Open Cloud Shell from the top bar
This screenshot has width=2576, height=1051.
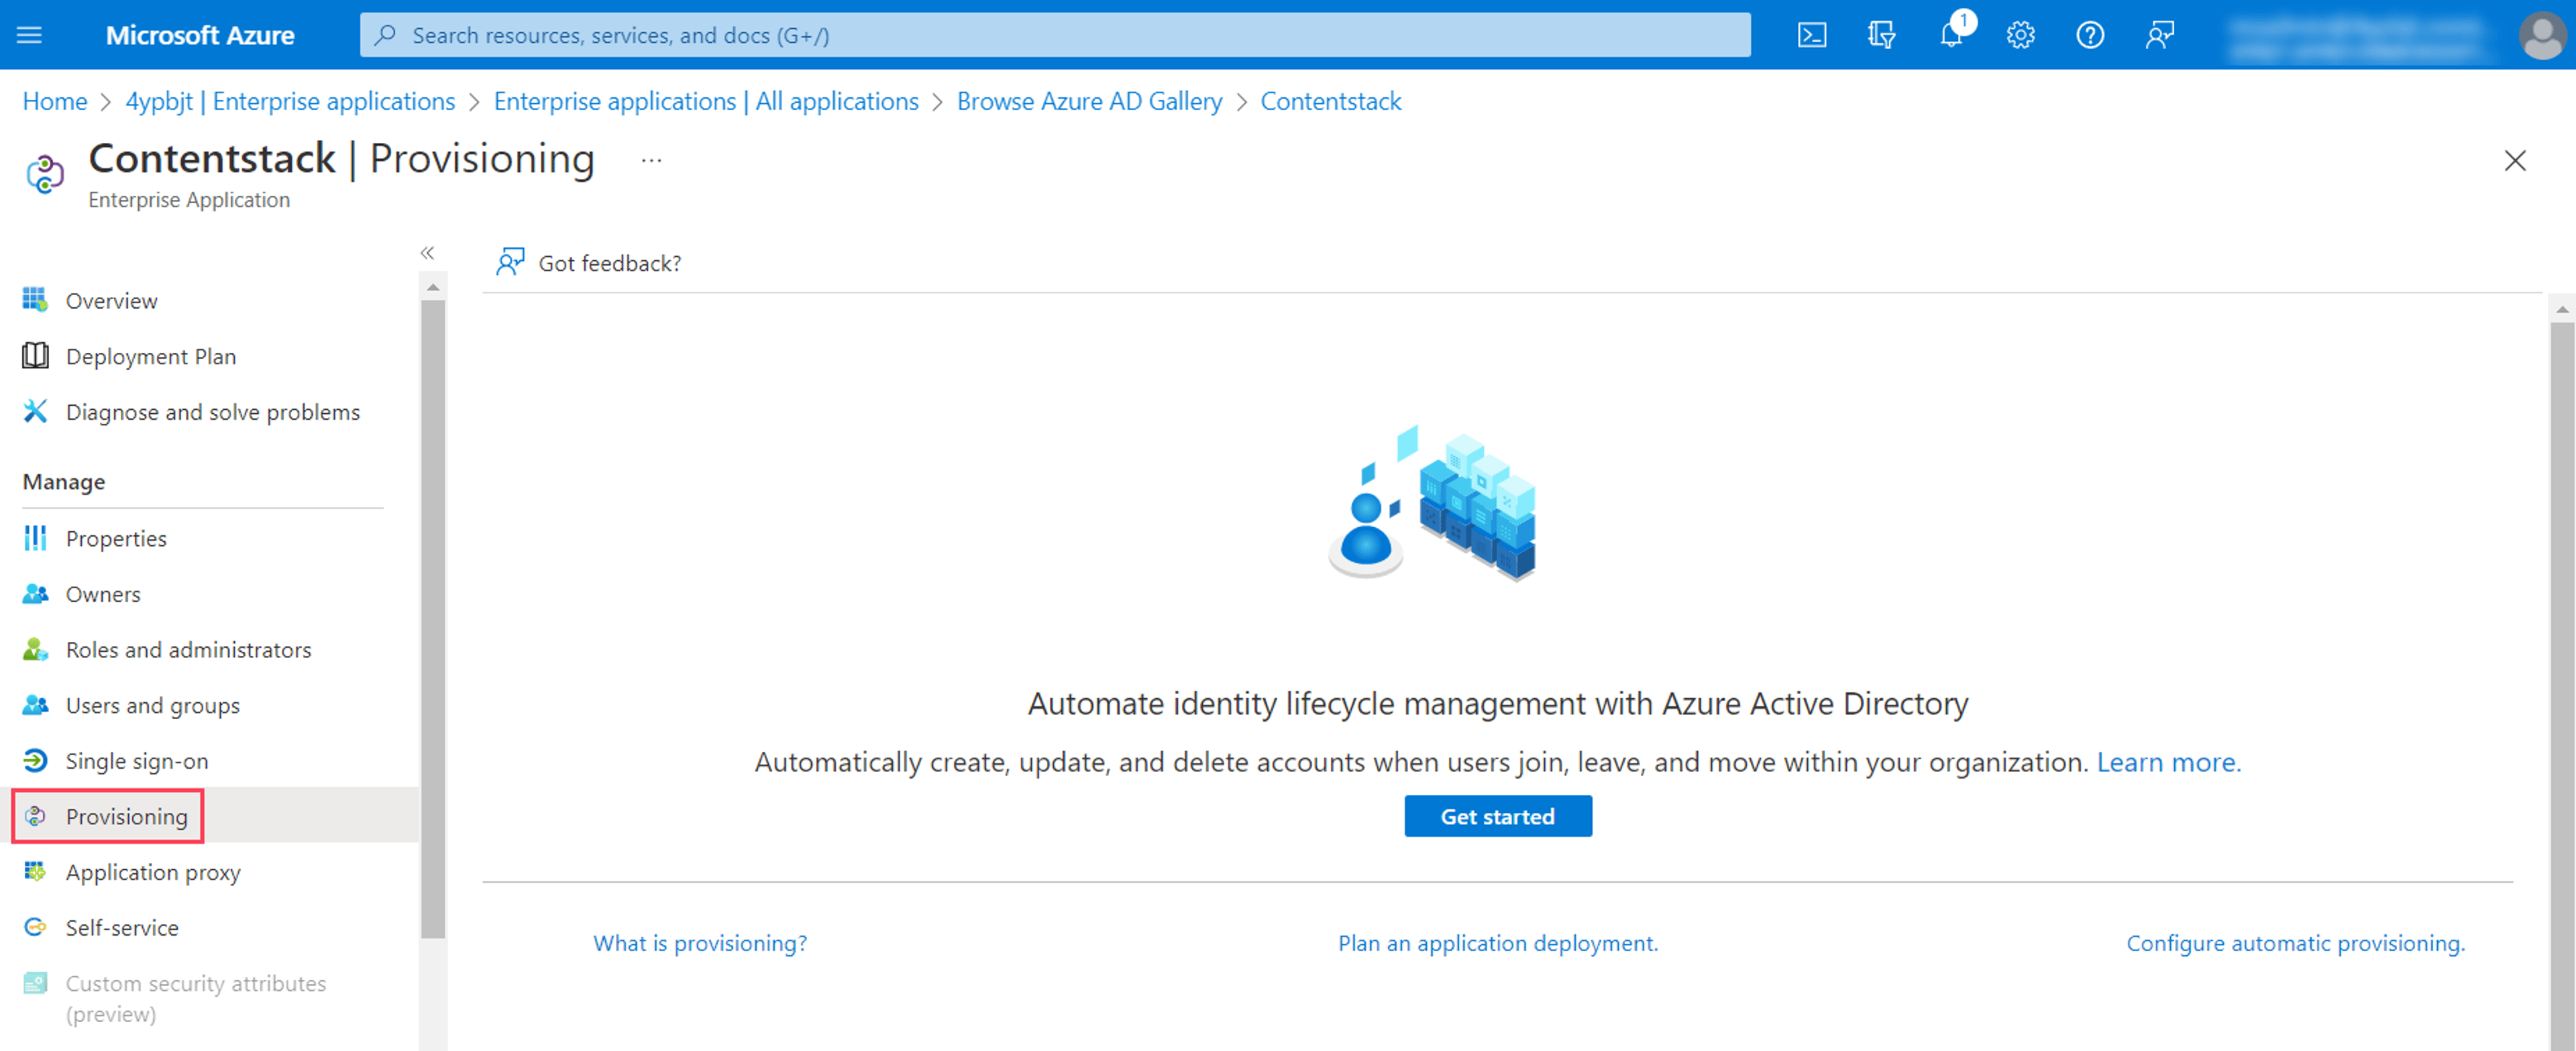[1812, 35]
